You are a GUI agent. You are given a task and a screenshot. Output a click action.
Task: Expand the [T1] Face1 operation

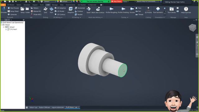click(6, 29)
